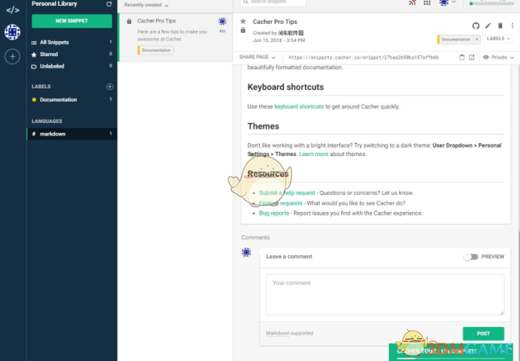Delete snippet using the trash icon
520x361 pixels.
[x=501, y=26]
